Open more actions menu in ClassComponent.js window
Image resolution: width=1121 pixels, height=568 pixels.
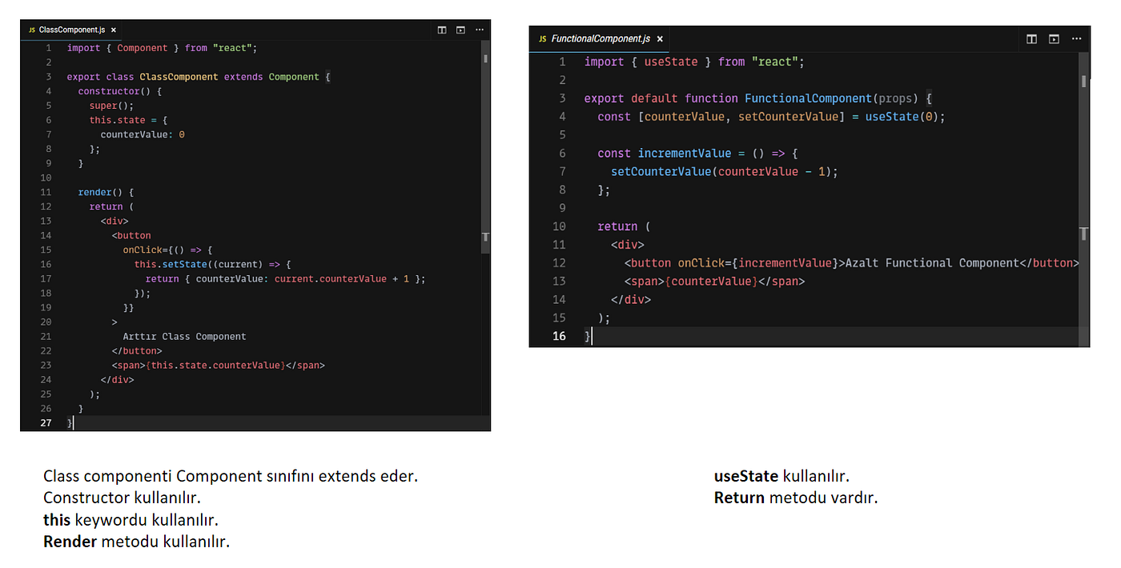(480, 30)
